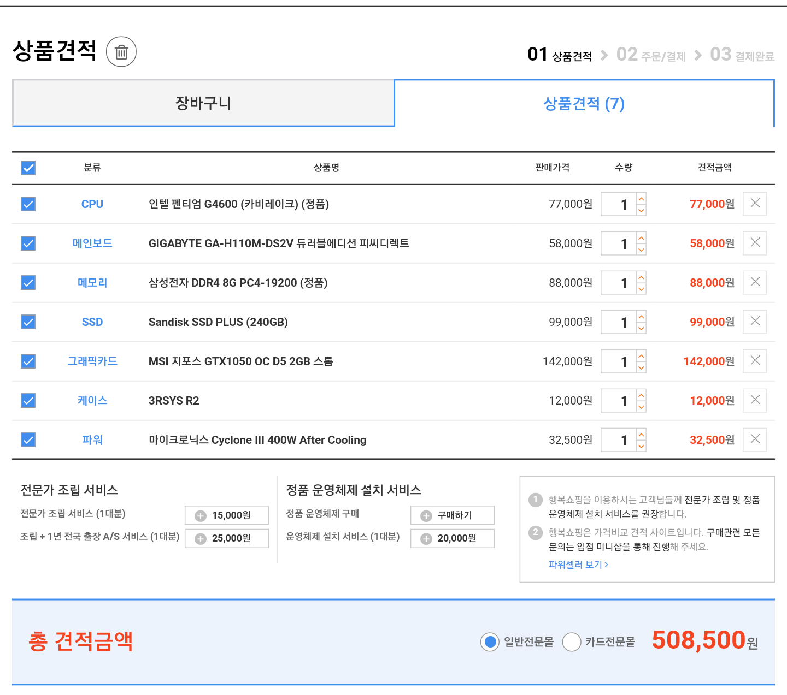Image resolution: width=787 pixels, height=695 pixels.
Task: Uncheck the 메인보드 row checkbox
Action: click(x=28, y=243)
